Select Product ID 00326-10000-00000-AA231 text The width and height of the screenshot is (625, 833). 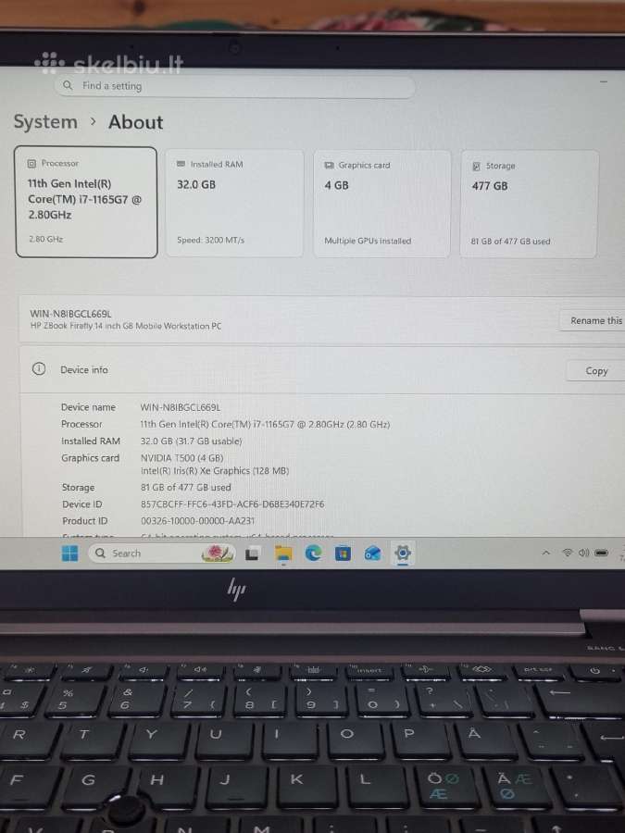pos(198,521)
